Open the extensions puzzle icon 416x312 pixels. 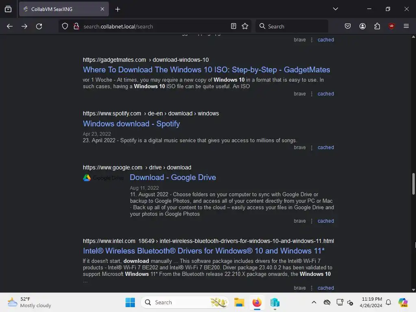click(x=377, y=26)
